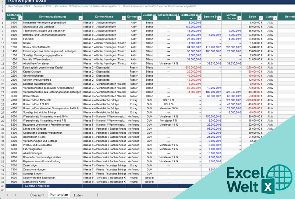The height and width of the screenshot is (199, 295).
Task: Open the Kontonummer column filter dropdown
Action: pos(20,18)
